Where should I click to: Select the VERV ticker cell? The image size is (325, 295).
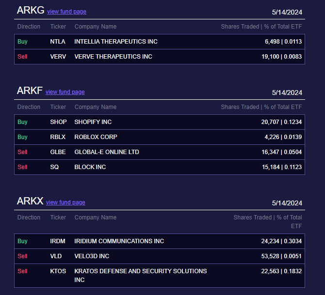(58, 57)
